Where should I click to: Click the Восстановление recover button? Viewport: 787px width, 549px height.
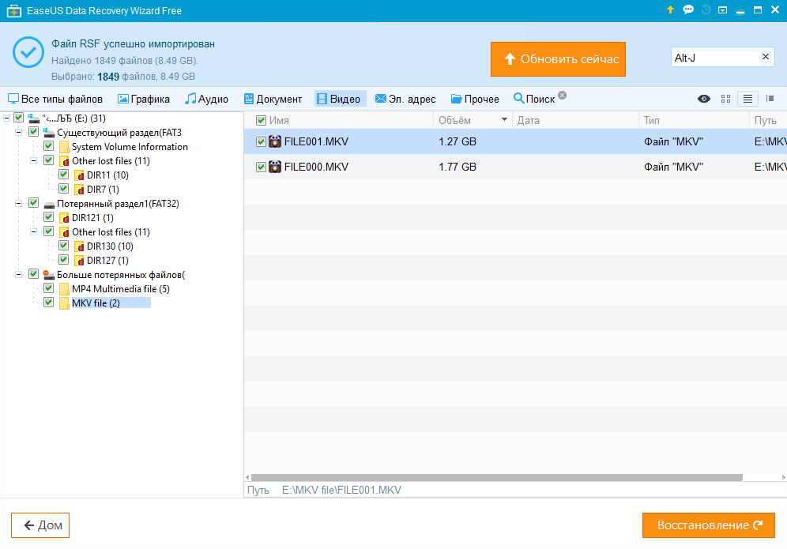tap(709, 525)
